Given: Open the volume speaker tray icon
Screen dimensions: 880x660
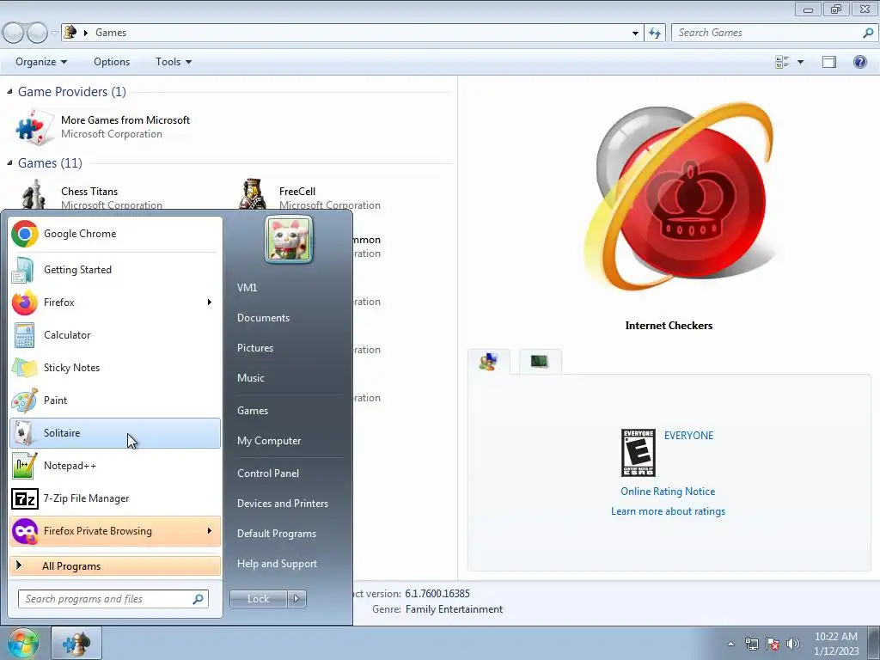Looking at the screenshot, I should (792, 644).
